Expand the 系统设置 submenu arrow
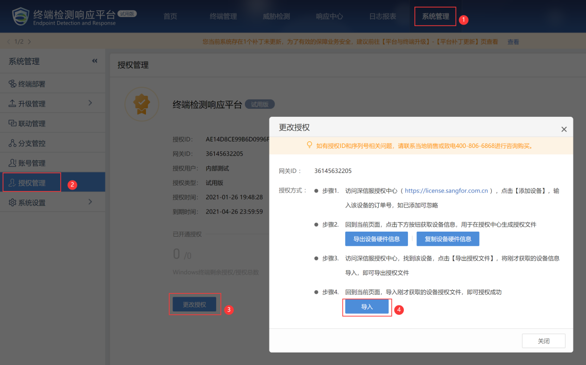The image size is (586, 365). [90, 202]
